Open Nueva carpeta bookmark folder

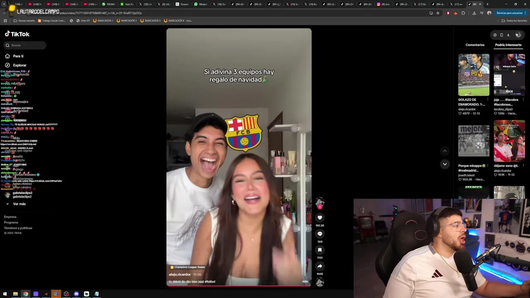24,20
